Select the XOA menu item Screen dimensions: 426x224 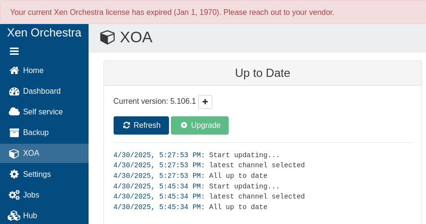44,153
